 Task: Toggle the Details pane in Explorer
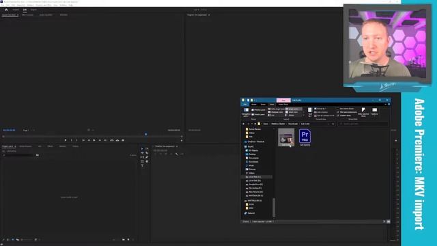[x=258, y=114]
